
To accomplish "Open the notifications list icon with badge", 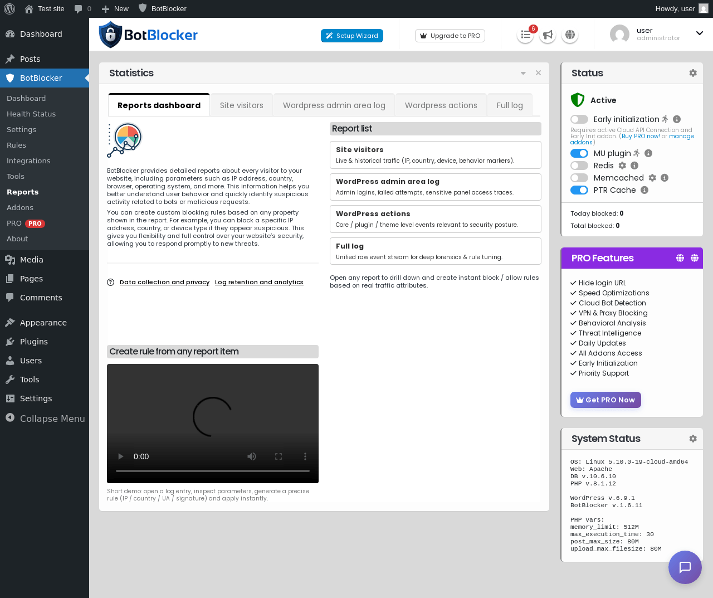I will click(x=525, y=35).
